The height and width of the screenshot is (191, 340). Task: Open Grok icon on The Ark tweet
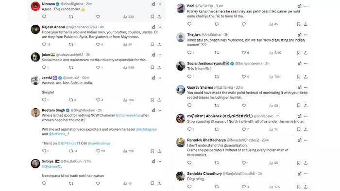pos(300,35)
